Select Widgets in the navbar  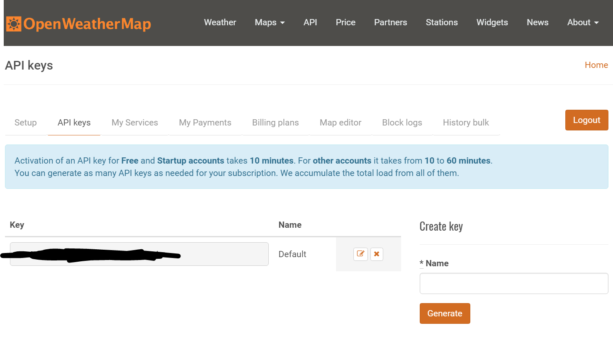click(x=492, y=22)
